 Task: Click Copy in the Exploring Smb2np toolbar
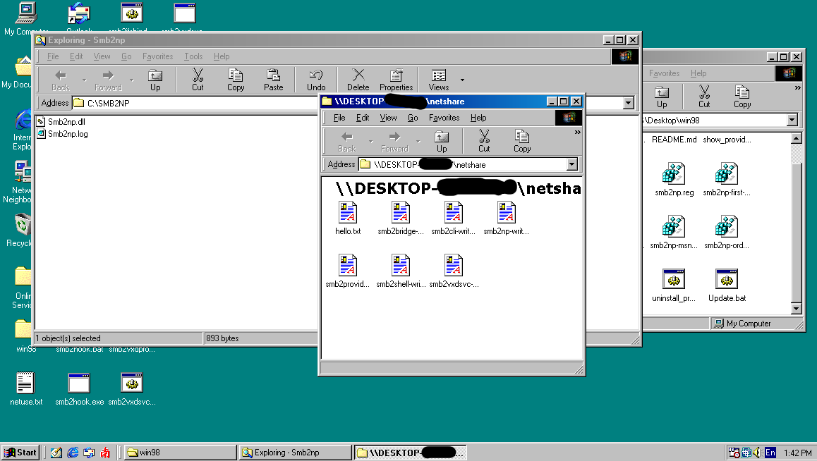tap(236, 80)
